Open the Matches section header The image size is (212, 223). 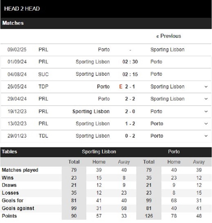pyautogui.click(x=13, y=23)
